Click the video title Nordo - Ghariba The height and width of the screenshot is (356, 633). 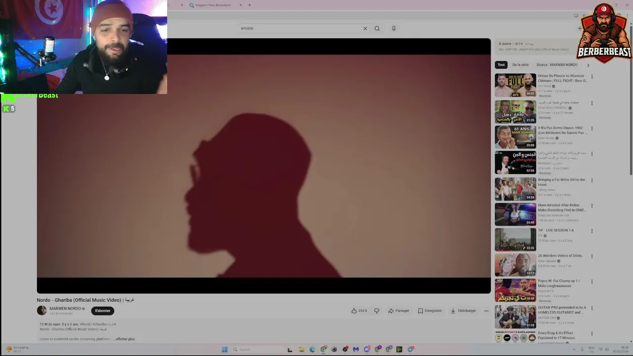[86, 300]
